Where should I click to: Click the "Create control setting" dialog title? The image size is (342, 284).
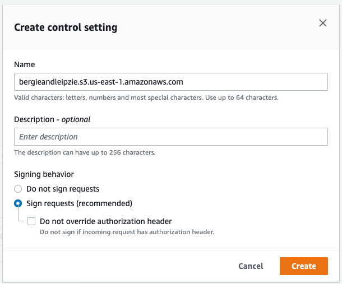[x=66, y=27]
